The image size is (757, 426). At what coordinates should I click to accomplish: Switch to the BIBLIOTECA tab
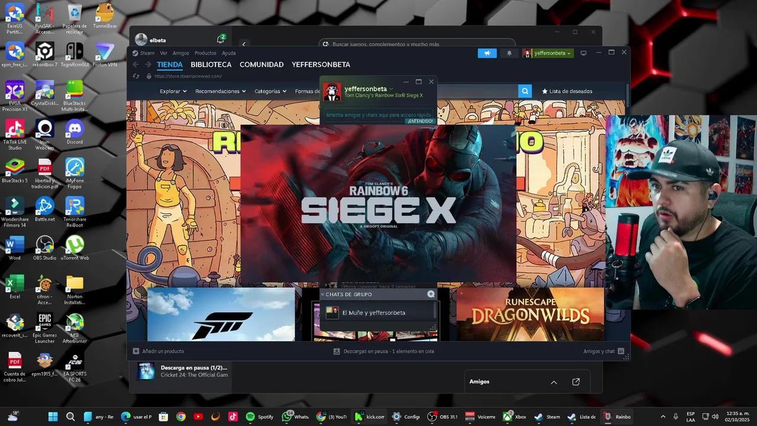click(211, 64)
